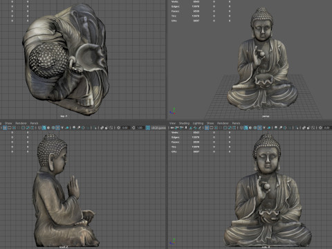Toggle lock camera in front view toolbar
Viewport: 332px width, 249px height.
[x=176, y=128]
